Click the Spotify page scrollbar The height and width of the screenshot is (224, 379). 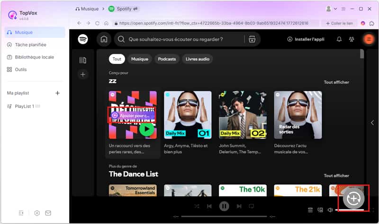click(x=362, y=54)
